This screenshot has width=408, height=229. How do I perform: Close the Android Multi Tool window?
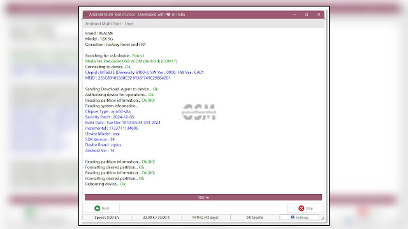click(319, 15)
